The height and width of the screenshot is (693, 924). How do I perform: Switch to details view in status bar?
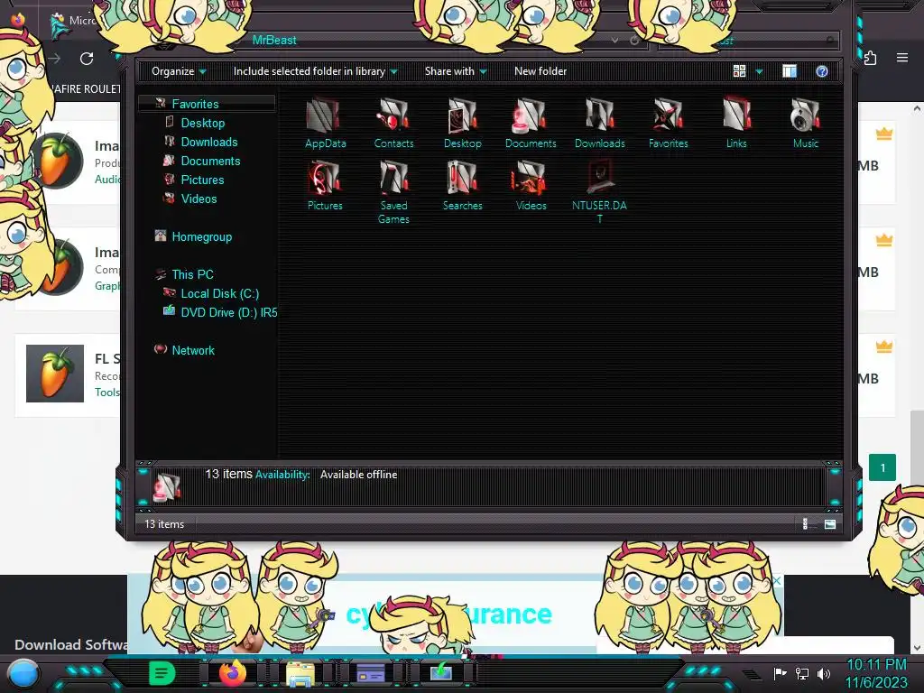click(806, 524)
